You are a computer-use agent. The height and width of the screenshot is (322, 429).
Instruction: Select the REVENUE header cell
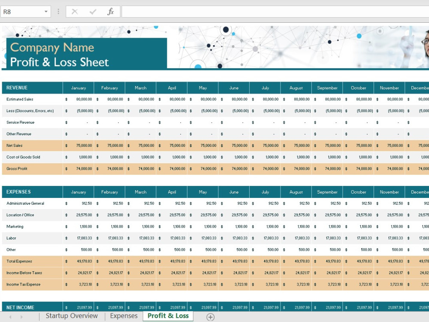point(32,88)
